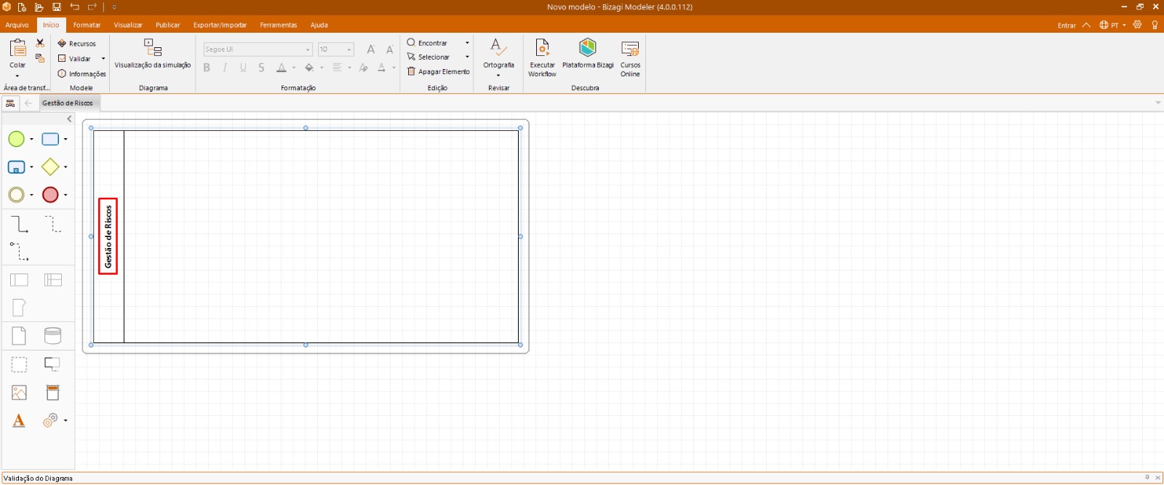
Task: Click Apagar Elemento
Action: click(x=439, y=71)
